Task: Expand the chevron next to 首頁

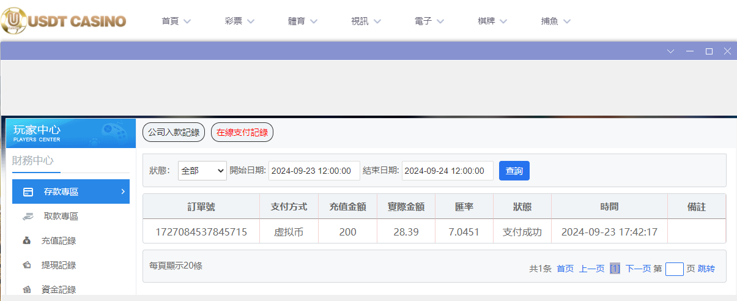Action: tap(187, 21)
